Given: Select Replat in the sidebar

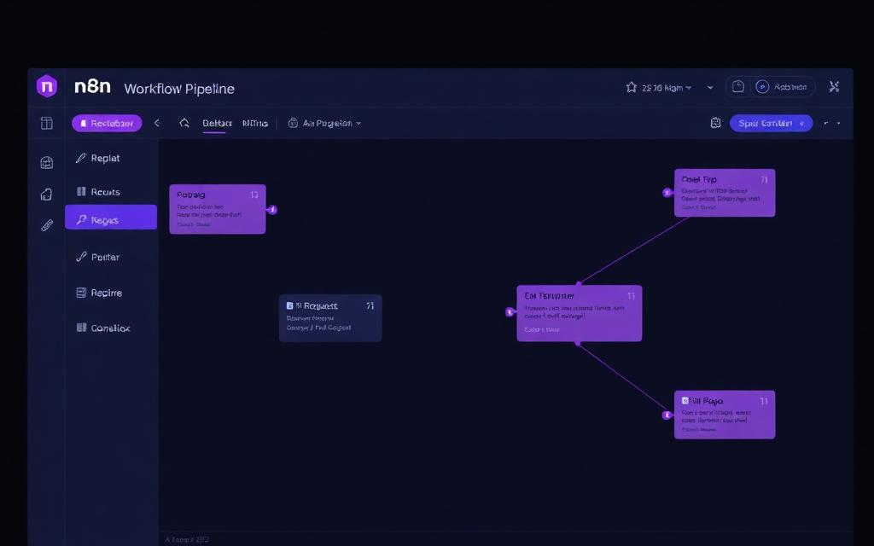Looking at the screenshot, I should click(111, 158).
